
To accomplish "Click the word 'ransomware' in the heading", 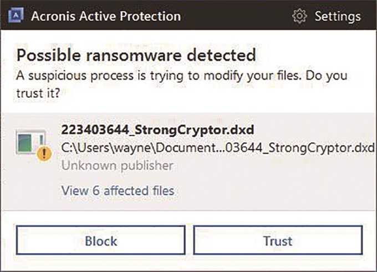I will (x=134, y=55).
